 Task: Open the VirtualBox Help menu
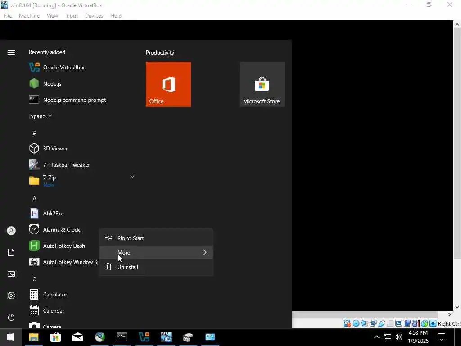tap(116, 16)
